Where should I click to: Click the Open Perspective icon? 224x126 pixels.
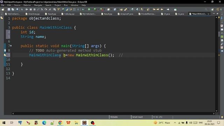click(212, 9)
